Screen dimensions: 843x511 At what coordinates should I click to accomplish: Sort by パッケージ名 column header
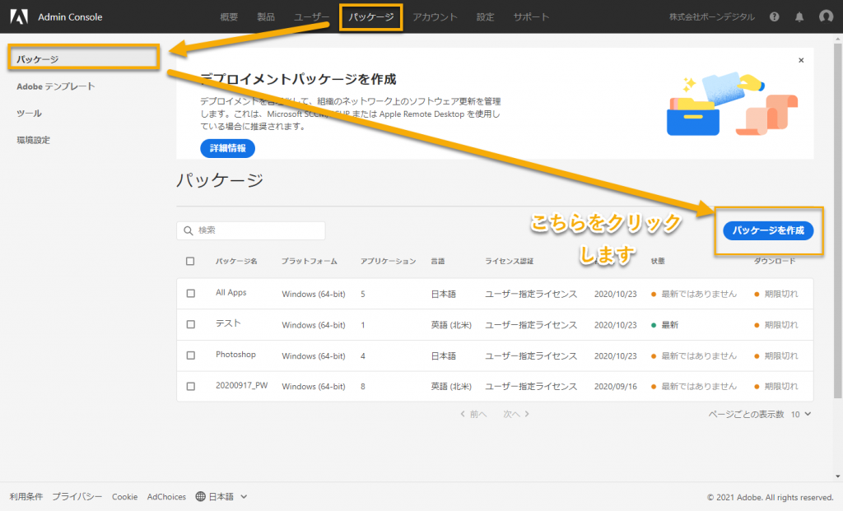pyautogui.click(x=236, y=261)
